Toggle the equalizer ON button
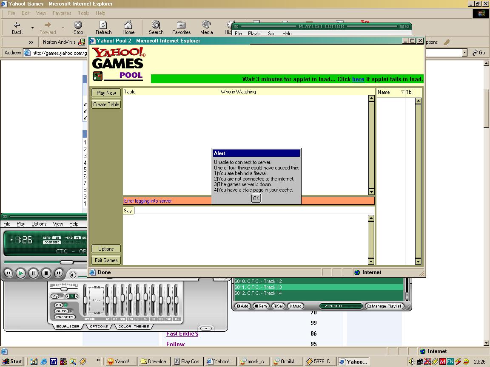The width and height of the screenshot is (490, 367). tap(59, 305)
